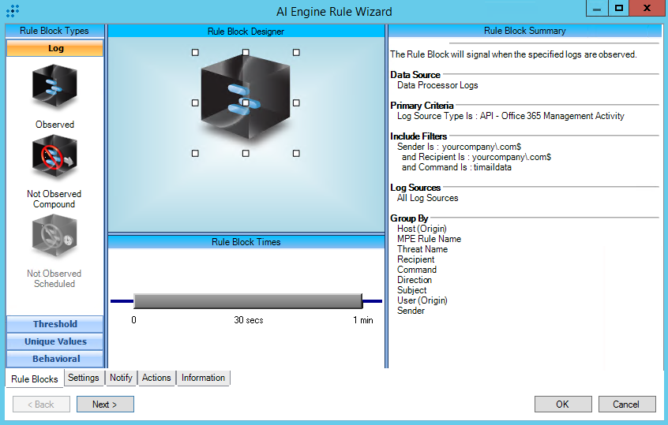Cancel the rule wizard
Viewport: 668px width, 425px height.
coord(626,404)
